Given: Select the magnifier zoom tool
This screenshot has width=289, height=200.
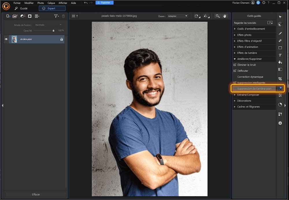Looking at the screenshot, I should tap(218, 16).
